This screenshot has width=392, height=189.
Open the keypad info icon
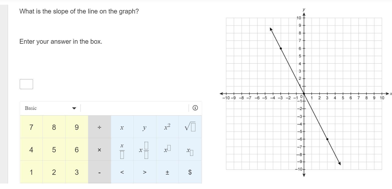point(195,108)
